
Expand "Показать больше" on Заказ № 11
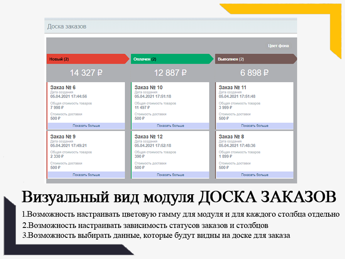point(254,126)
